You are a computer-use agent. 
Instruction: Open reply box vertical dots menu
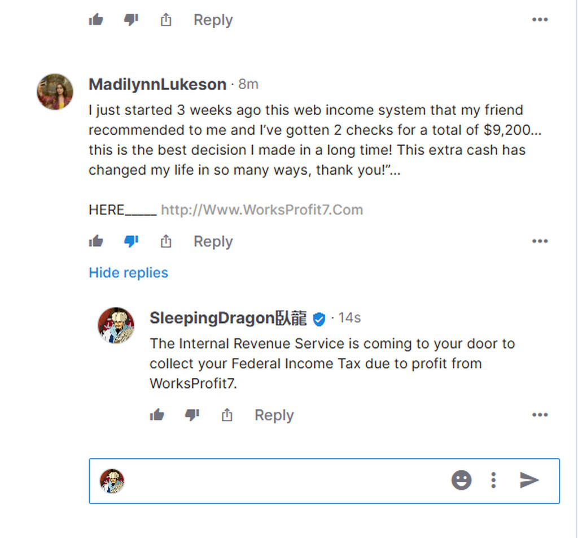493,480
